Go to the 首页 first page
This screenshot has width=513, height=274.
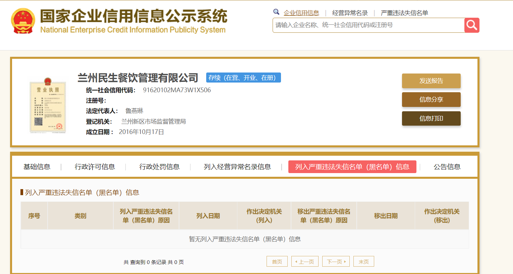click(x=277, y=261)
